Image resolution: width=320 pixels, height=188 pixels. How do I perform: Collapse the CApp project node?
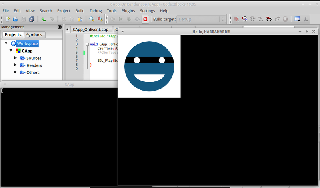tap(11, 51)
